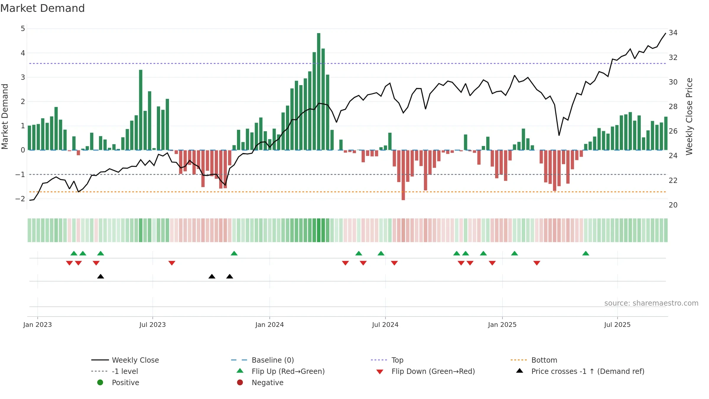Click the 20 price axis tick label
The width and height of the screenshot is (709, 399).
pyautogui.click(x=673, y=205)
